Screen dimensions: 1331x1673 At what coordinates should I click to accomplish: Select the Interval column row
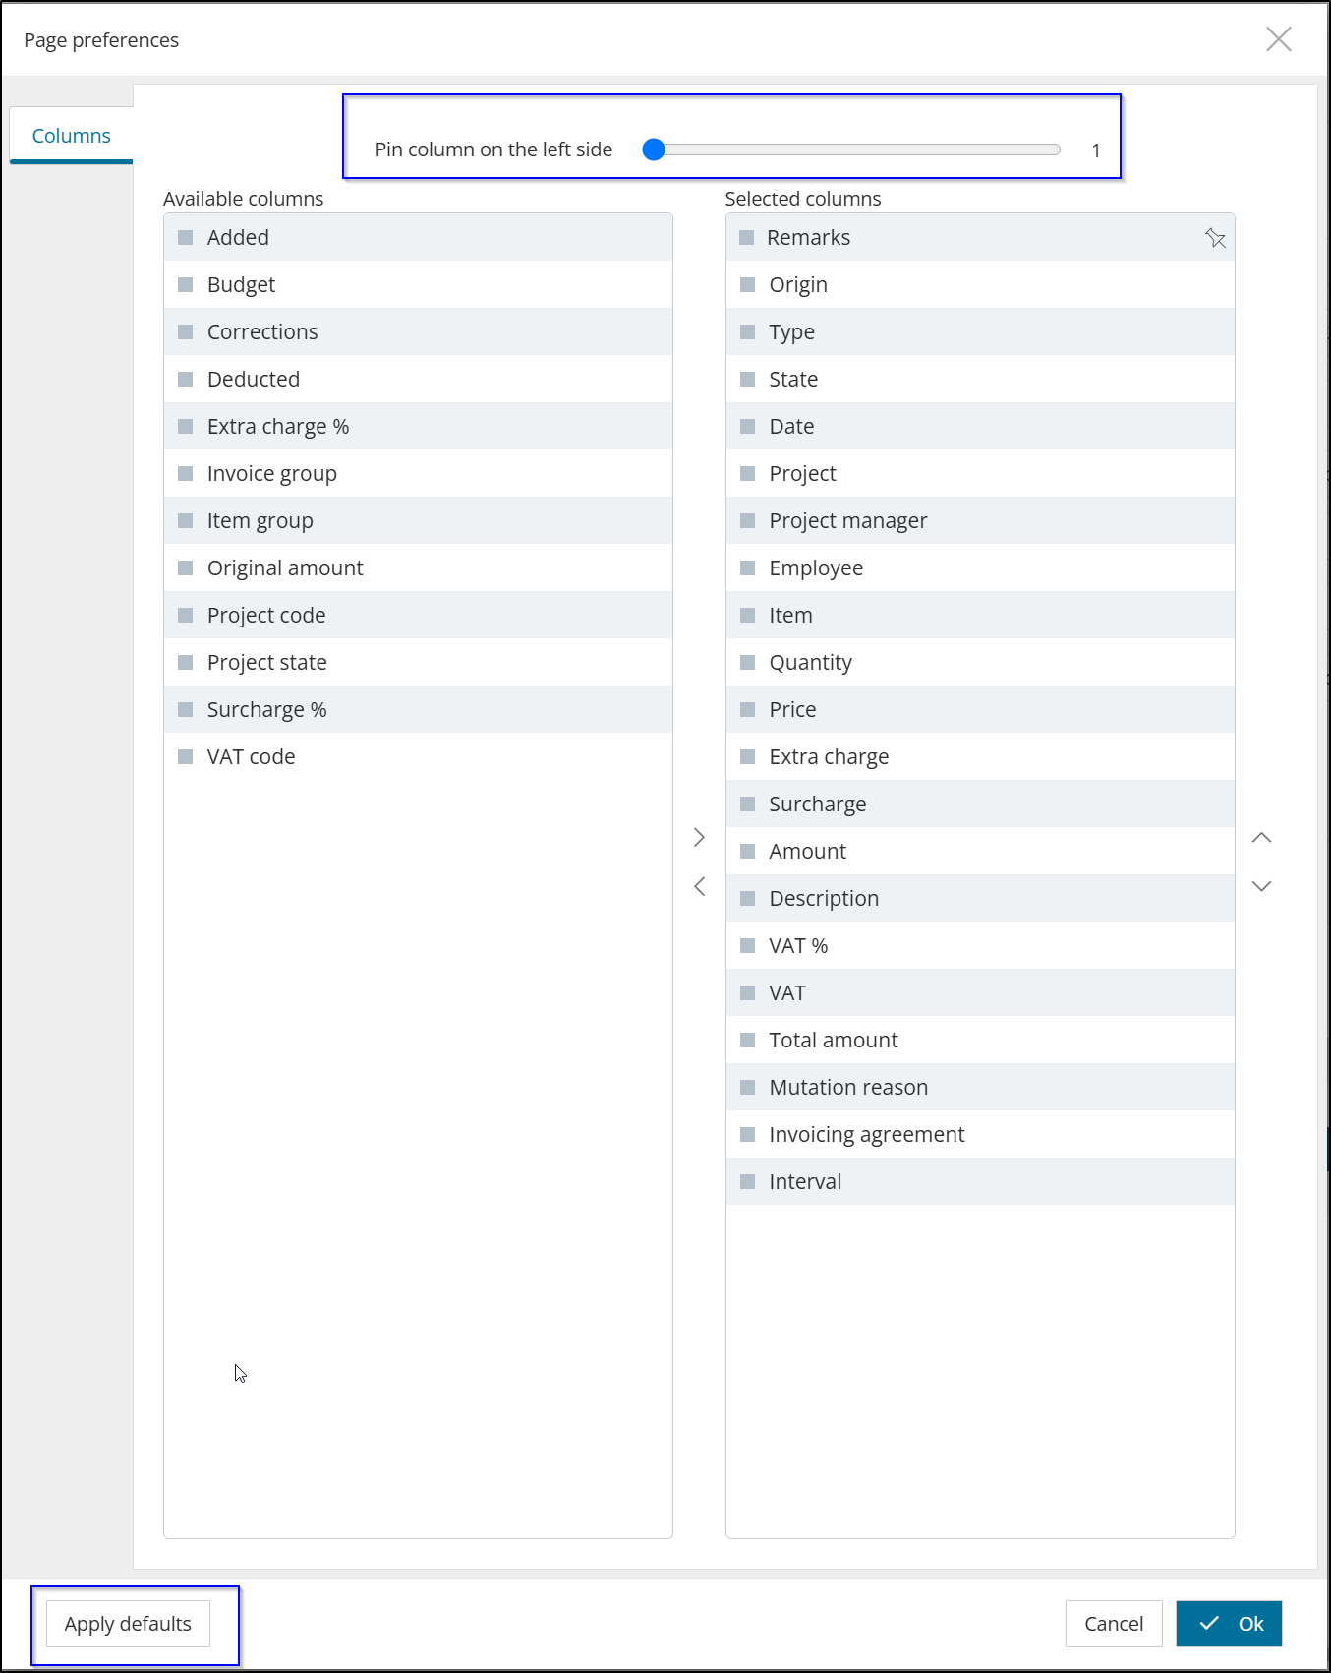pos(980,1181)
